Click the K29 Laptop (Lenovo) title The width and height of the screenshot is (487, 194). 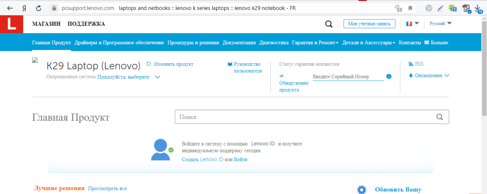93,66
